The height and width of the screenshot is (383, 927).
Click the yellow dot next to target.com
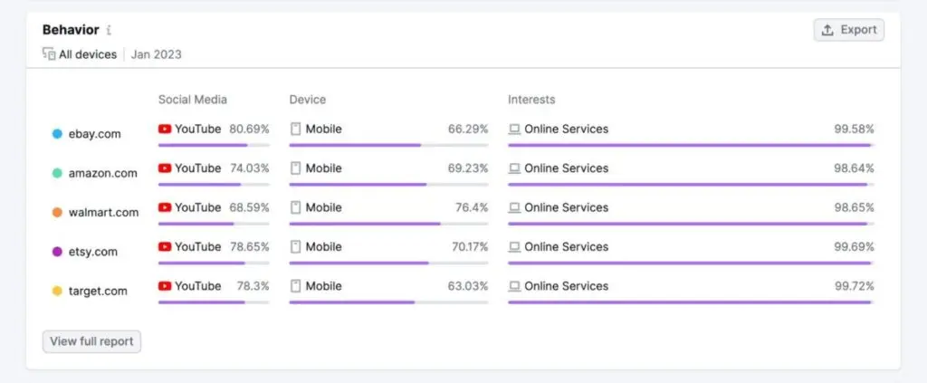click(57, 291)
